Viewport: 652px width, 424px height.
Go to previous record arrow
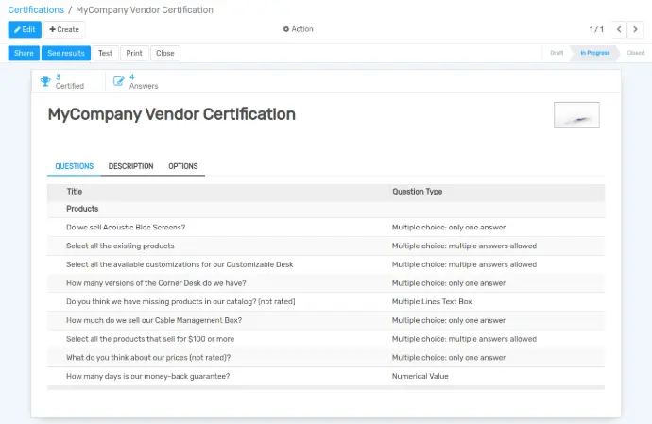(x=619, y=29)
